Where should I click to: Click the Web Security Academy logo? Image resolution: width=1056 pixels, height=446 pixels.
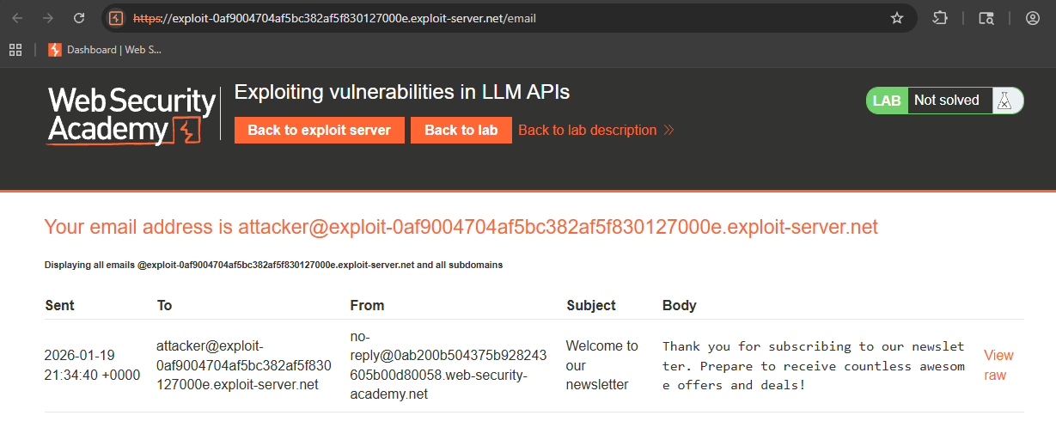[131, 115]
